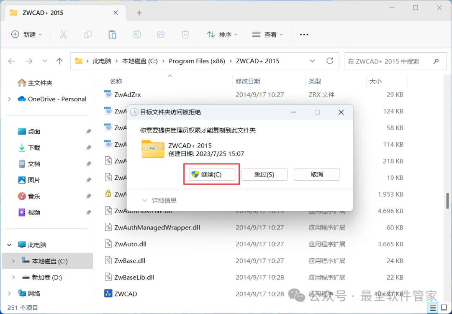The image size is (452, 314).
Task: Sort by 修改日期 column header
Action: point(248,81)
